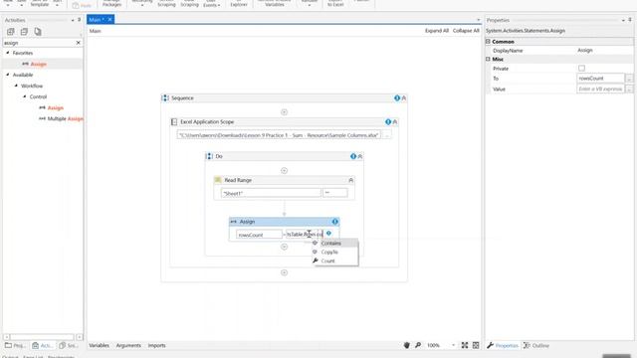Open the Imports panel
Screen dimensions: 637x358
[156, 345]
